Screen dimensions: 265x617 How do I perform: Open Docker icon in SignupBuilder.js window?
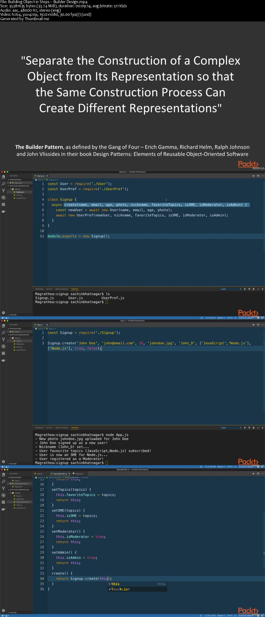[3, 509]
